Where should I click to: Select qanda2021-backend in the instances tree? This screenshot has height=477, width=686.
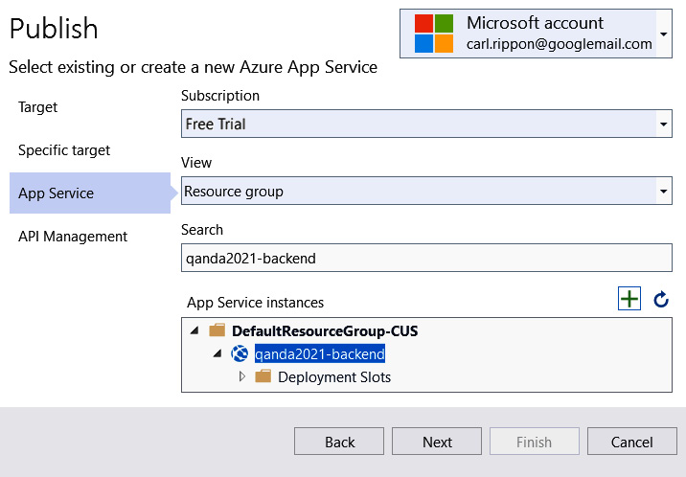pyautogui.click(x=320, y=353)
